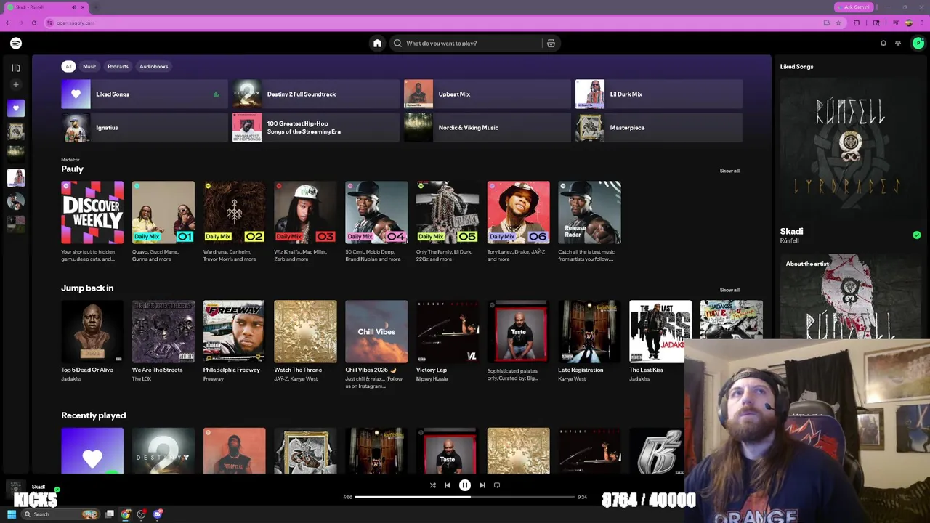
Task: Open The Last Kiss album
Action: point(660,331)
